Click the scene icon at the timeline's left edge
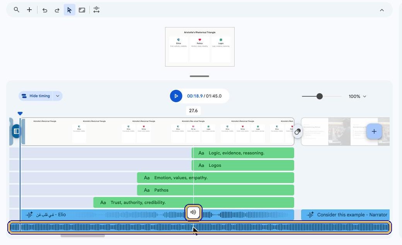Image resolution: width=402 pixels, height=245 pixels. coord(16,131)
